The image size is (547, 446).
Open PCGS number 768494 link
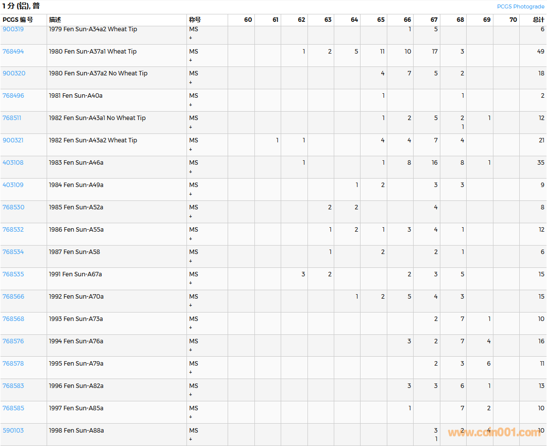click(x=13, y=51)
